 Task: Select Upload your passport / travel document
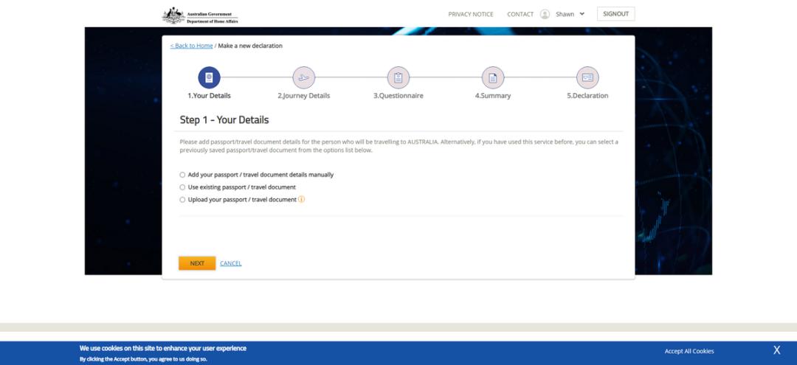coord(183,200)
